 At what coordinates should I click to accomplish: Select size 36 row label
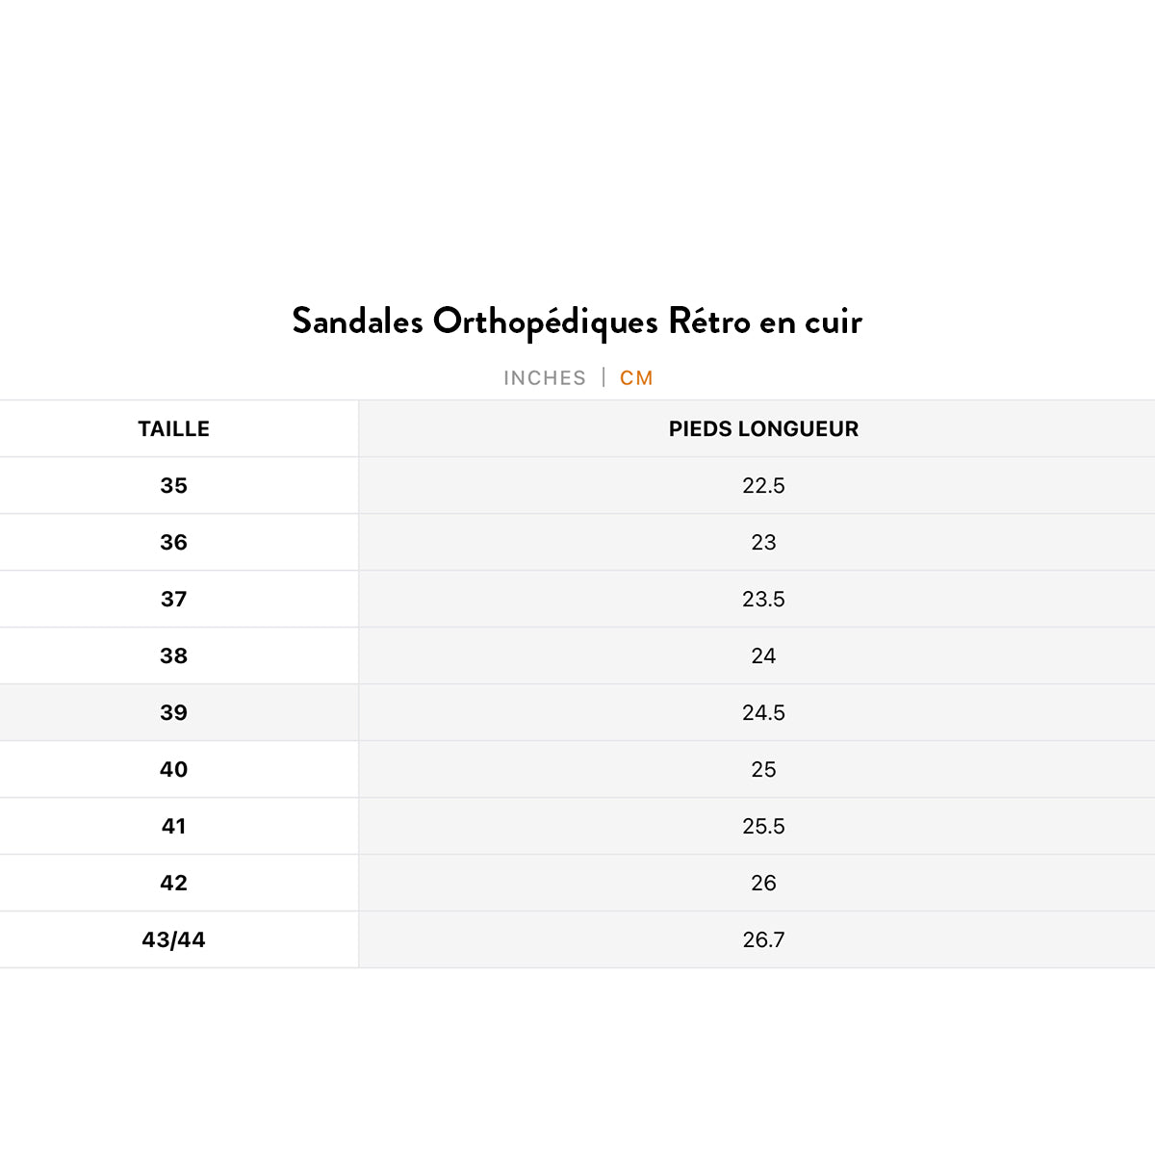(x=174, y=543)
